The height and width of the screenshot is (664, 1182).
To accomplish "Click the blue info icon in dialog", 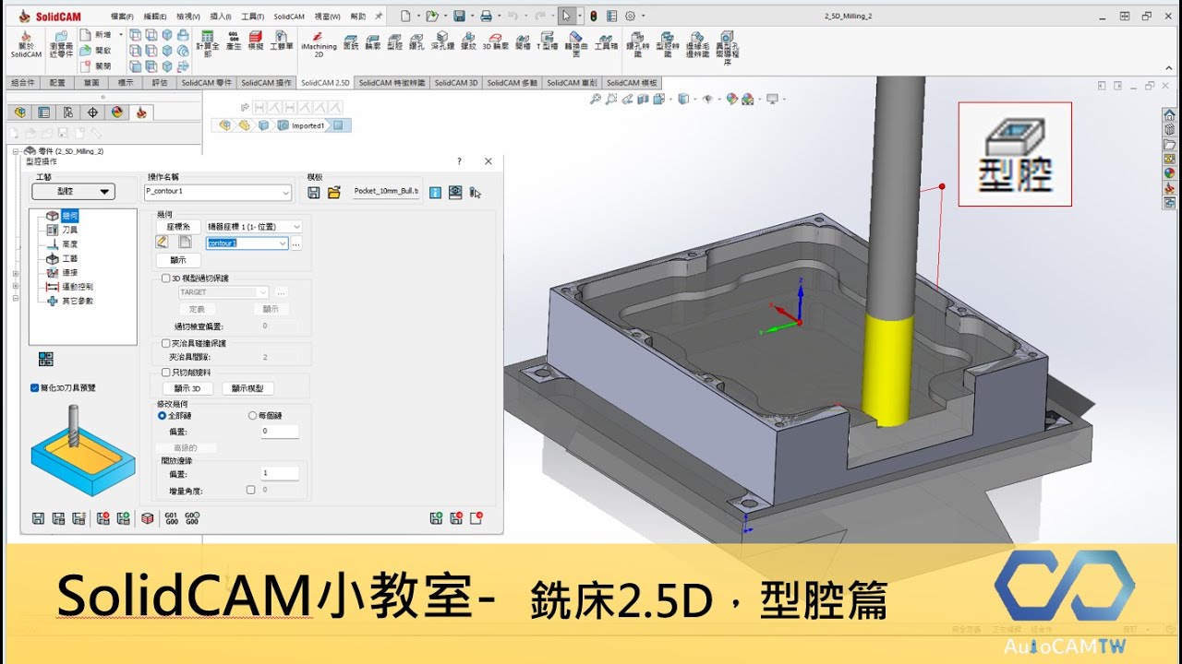I will point(435,192).
